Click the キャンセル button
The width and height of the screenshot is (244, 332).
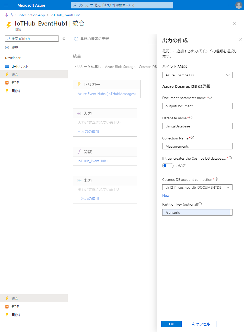click(x=201, y=324)
